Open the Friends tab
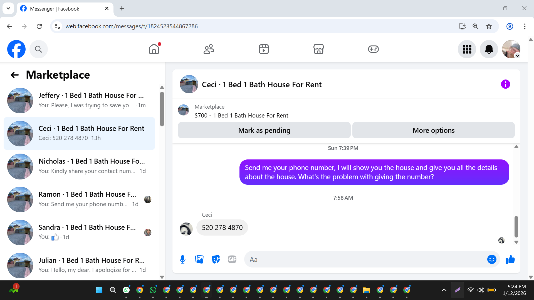The image size is (534, 300). [209, 49]
